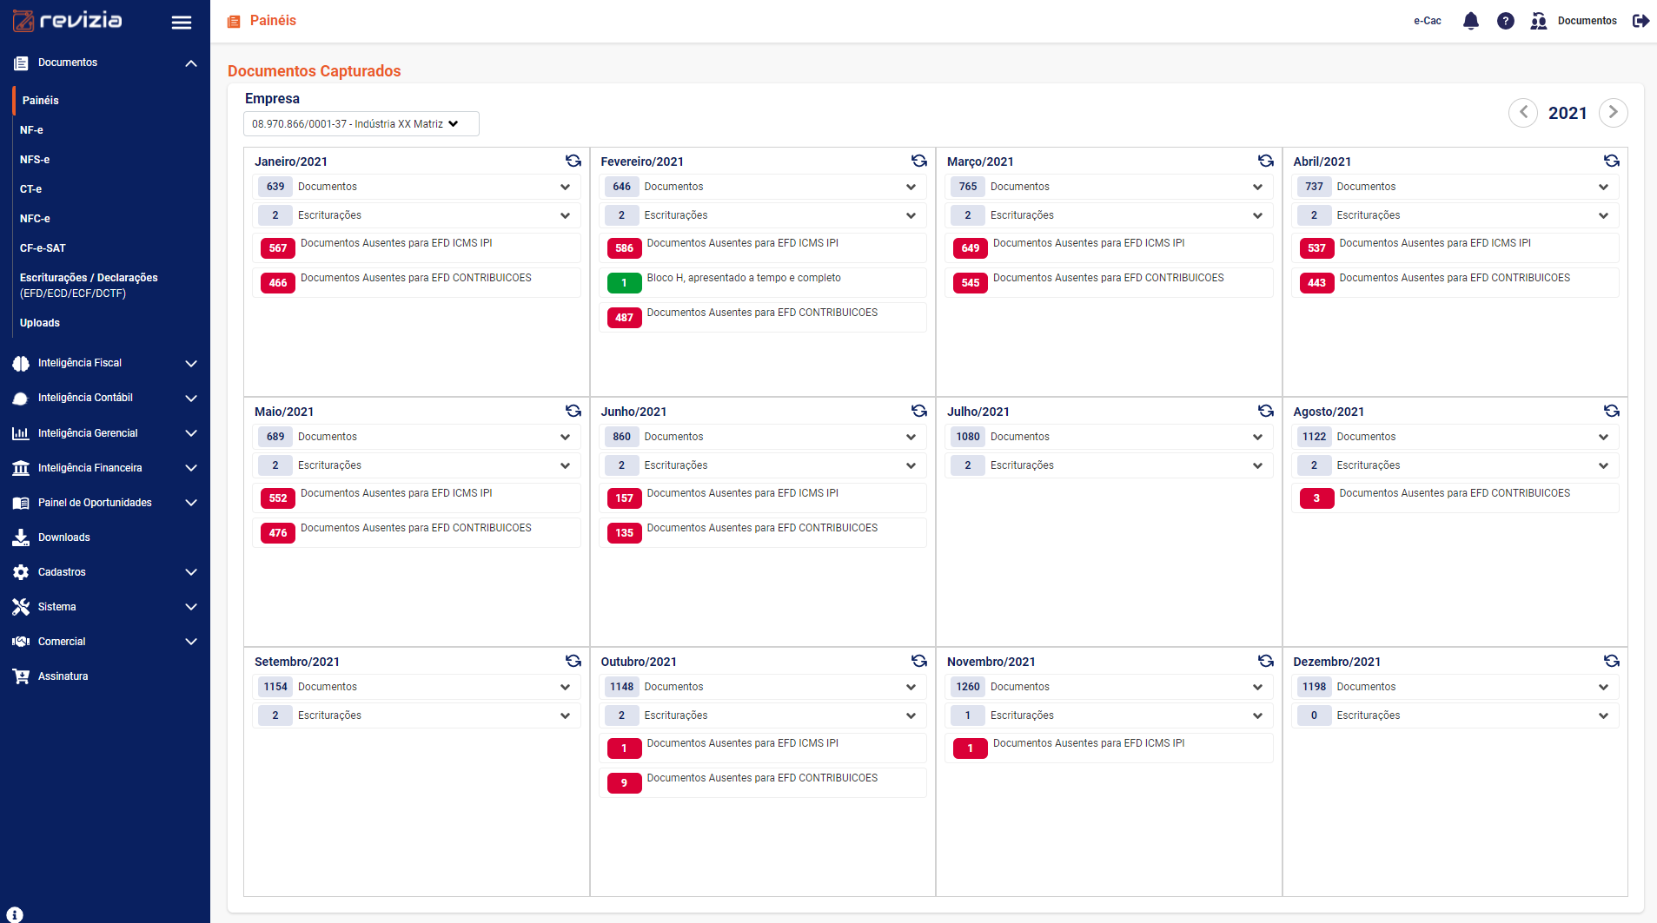This screenshot has width=1657, height=923.
Task: Expand Novembro/2021 Escriturações row
Action: tap(1109, 715)
